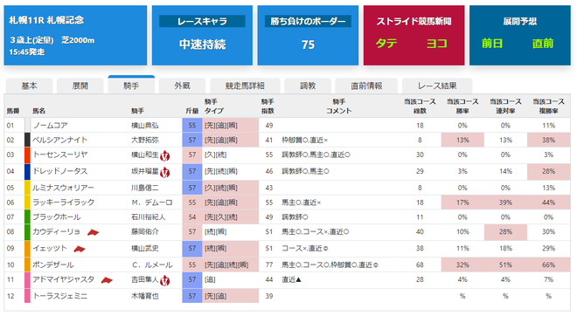Click jockey name 石川裕紀人
This screenshot has width=577, height=316.
(149, 217)
